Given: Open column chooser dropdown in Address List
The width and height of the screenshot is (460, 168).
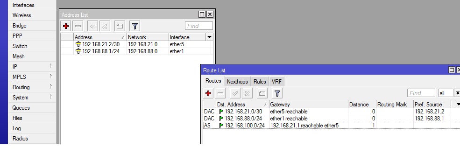Looking at the screenshot, I should [x=209, y=37].
